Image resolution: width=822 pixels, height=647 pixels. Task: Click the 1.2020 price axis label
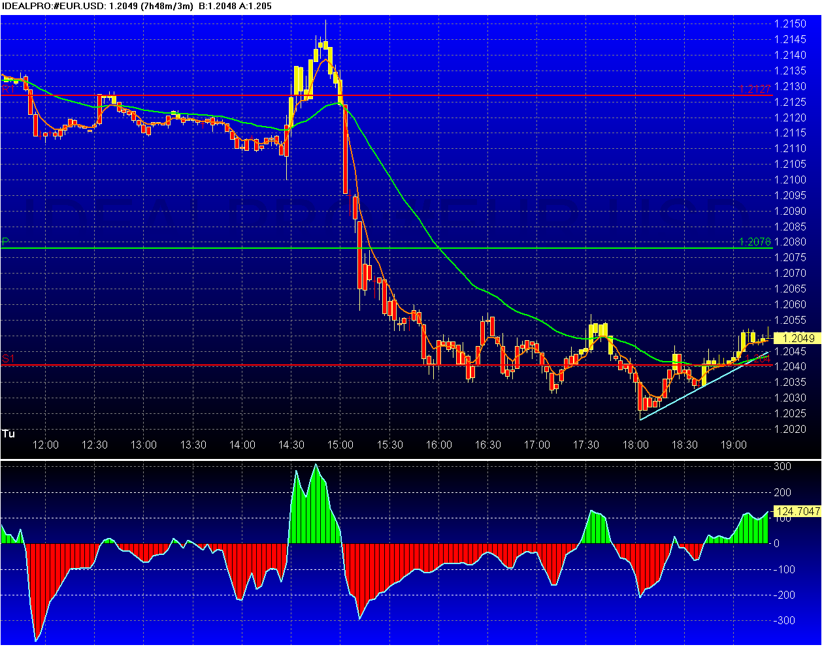point(789,429)
